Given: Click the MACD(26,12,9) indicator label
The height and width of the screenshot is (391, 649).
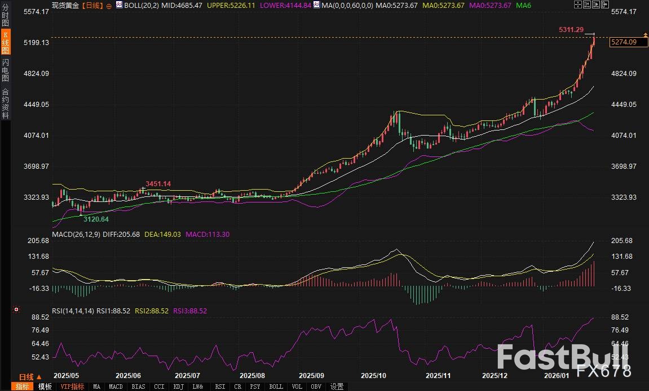Looking at the screenshot, I should tap(74, 234).
